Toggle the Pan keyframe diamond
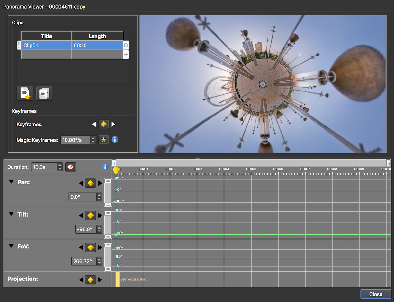Image resolution: width=394 pixels, height=302 pixels. tap(91, 183)
